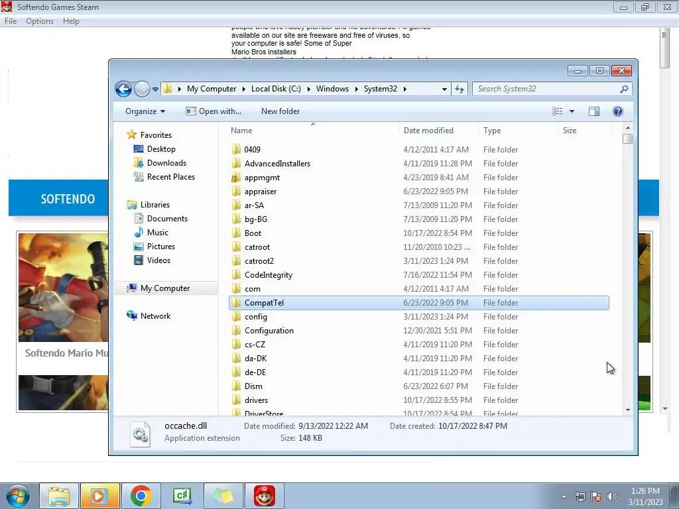679x509 pixels.
Task: Sort by the Type column header
Action: pyautogui.click(x=518, y=131)
